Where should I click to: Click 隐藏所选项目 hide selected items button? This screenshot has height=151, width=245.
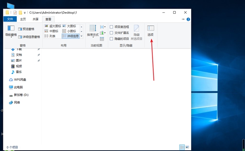136,33
